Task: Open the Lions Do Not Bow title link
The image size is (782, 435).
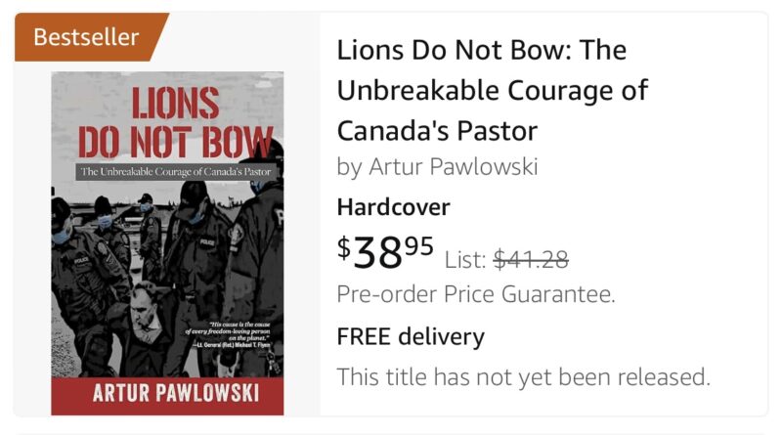Action: pos(493,90)
